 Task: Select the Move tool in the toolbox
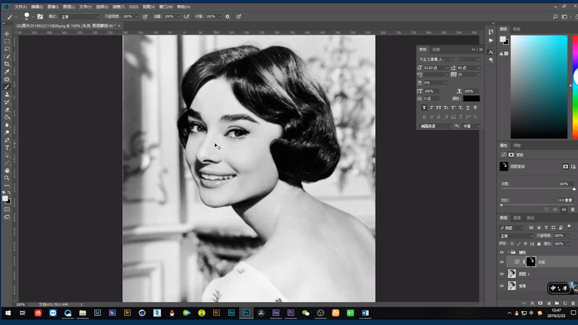point(7,34)
